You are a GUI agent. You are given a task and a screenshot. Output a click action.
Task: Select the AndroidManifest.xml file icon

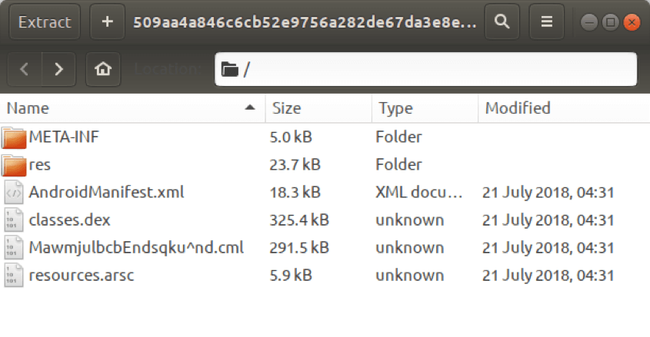(x=15, y=193)
